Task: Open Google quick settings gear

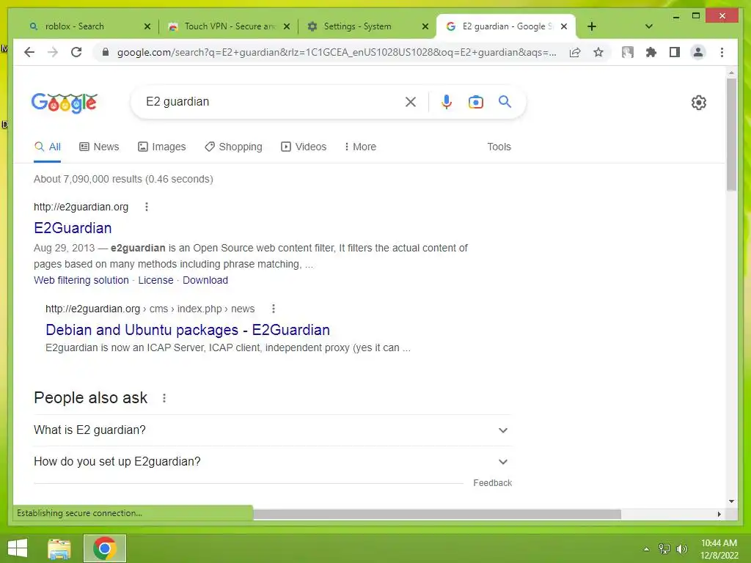Action: click(699, 102)
